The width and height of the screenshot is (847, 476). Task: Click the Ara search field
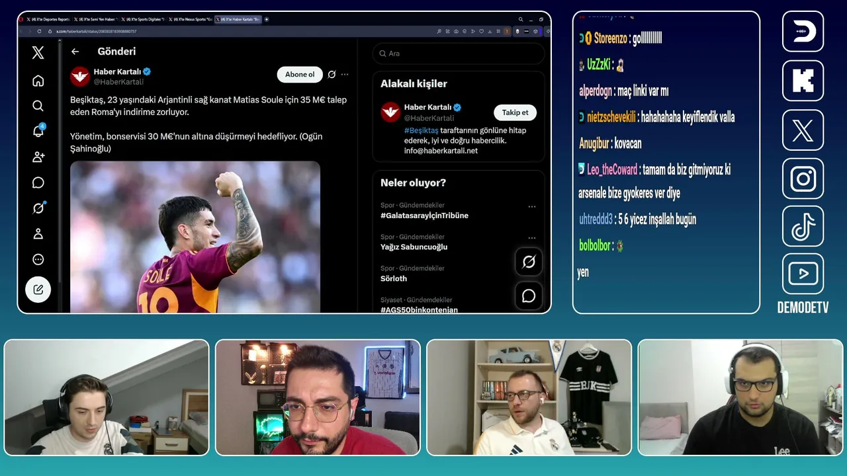458,54
